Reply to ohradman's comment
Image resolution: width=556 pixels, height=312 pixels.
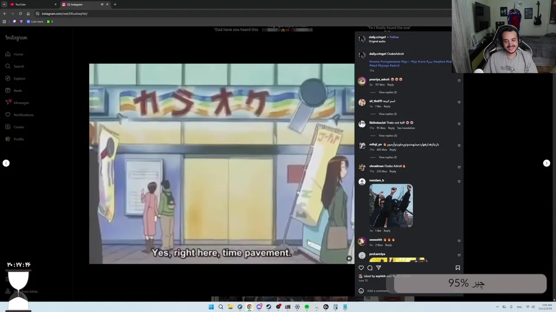click(393, 172)
